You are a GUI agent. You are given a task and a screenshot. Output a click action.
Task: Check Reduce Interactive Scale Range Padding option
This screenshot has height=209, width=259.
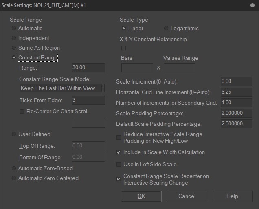point(119,138)
